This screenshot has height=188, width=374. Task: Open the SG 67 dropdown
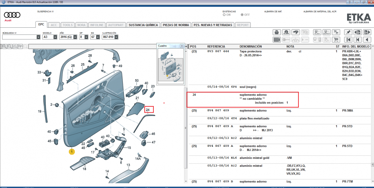pyautogui.click(x=98, y=37)
